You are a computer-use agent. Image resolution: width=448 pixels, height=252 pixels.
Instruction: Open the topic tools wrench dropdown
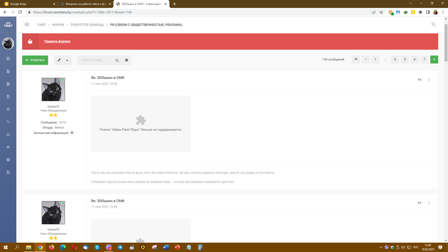click(63, 60)
